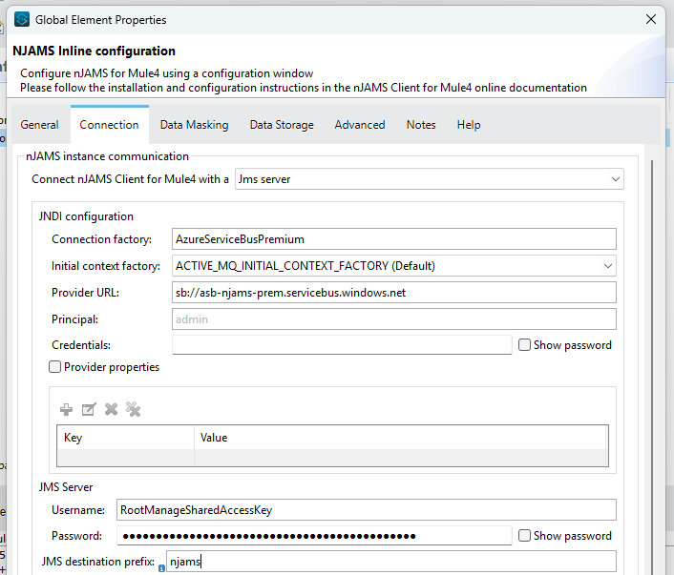Click the Global Element Properties title icon

click(x=22, y=19)
